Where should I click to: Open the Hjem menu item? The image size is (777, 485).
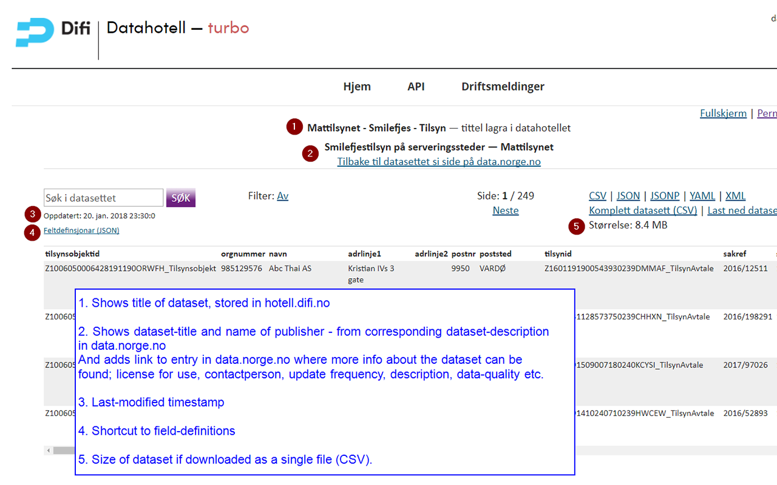coord(357,86)
